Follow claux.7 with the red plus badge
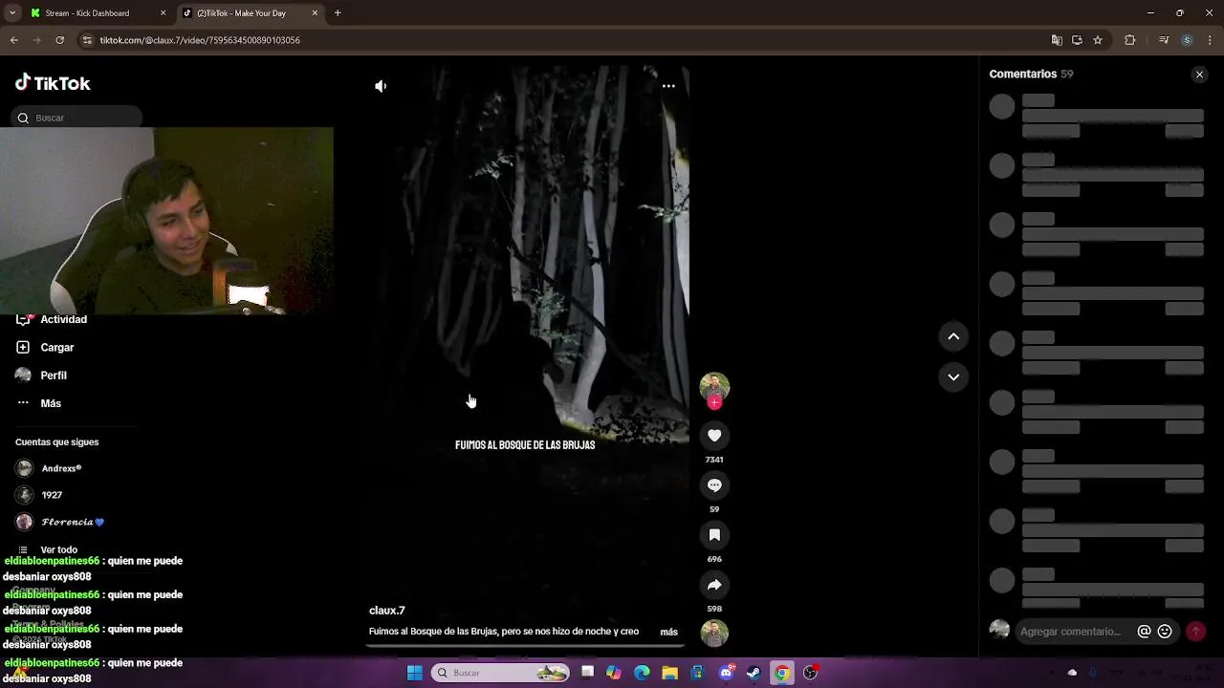Image resolution: width=1224 pixels, height=688 pixels. point(714,402)
